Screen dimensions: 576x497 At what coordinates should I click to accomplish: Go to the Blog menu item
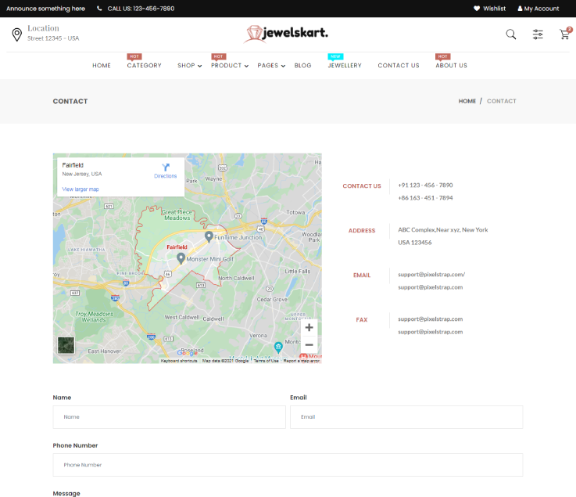(302, 66)
